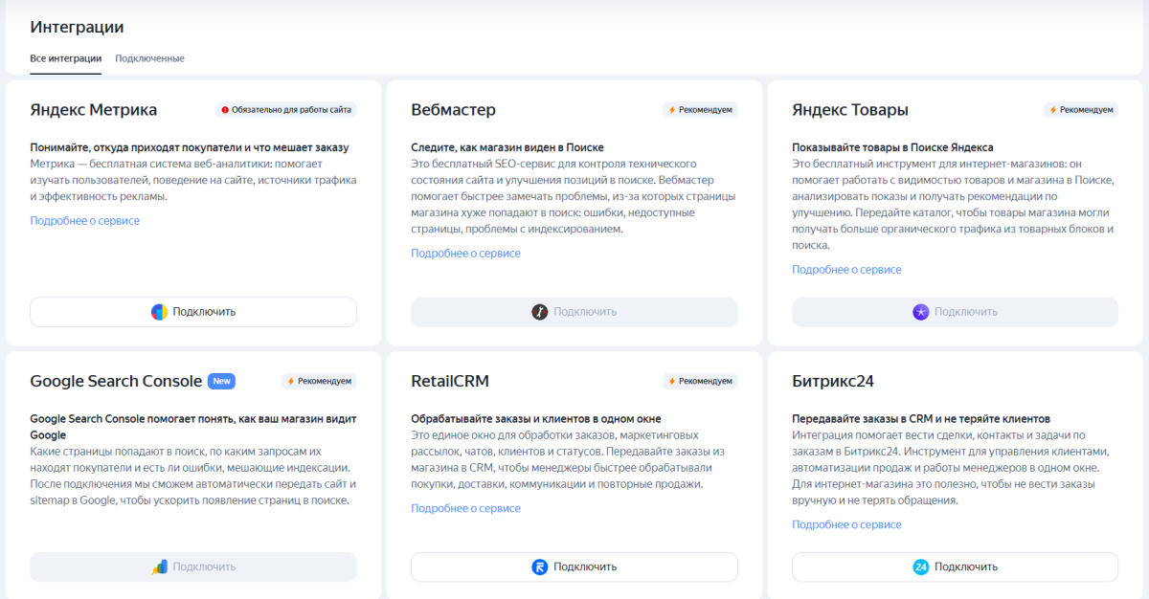Click the lightning icon in the RetailCRM badge
The height and width of the screenshot is (599, 1149).
(671, 381)
